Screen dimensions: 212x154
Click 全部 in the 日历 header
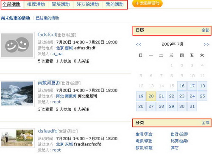pyautogui.click(x=205, y=30)
